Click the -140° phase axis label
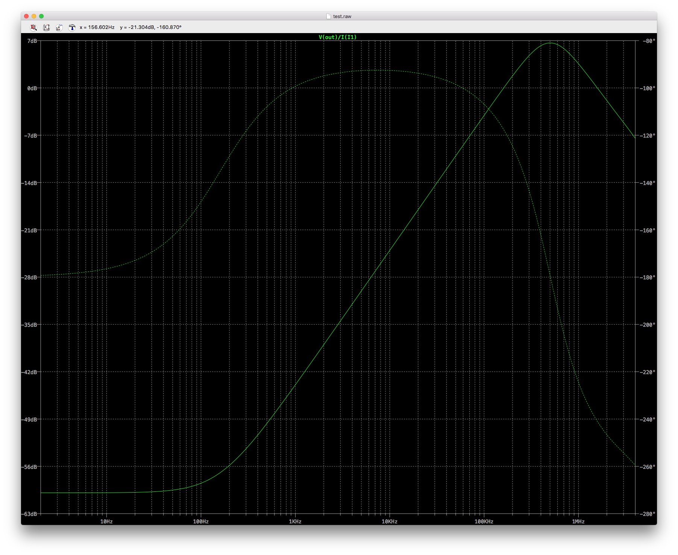 [647, 183]
